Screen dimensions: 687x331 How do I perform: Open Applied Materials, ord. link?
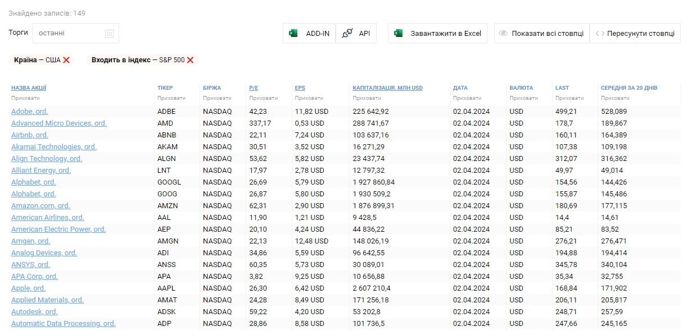47,300
